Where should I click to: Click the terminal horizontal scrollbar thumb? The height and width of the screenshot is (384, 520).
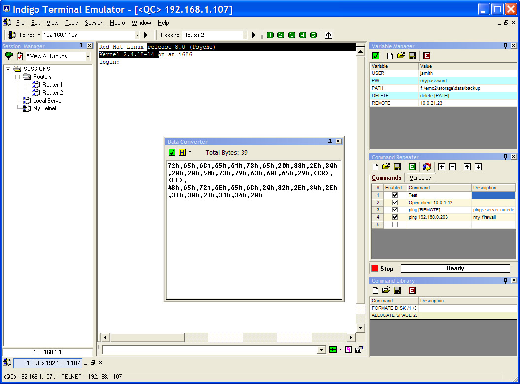[x=147, y=337]
